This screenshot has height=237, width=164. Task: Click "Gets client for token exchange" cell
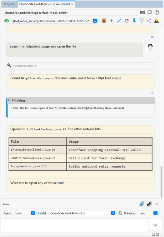(109, 158)
